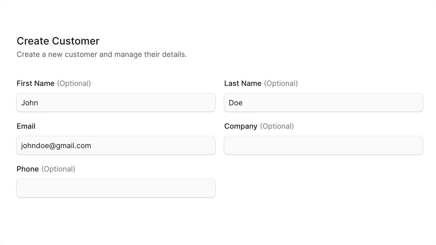Click the "Phone" field label
This screenshot has width=436, height=245.
tap(28, 169)
